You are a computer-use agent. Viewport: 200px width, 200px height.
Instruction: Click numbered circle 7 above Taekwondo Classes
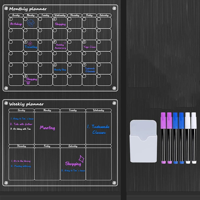point(84,65)
